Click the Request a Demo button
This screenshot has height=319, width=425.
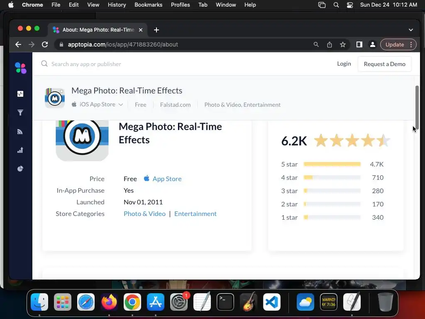[385, 64]
